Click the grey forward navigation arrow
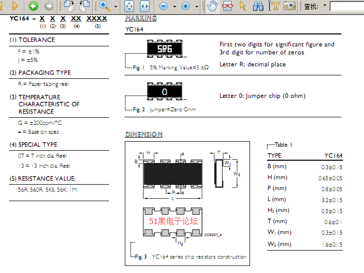 [49, 6]
